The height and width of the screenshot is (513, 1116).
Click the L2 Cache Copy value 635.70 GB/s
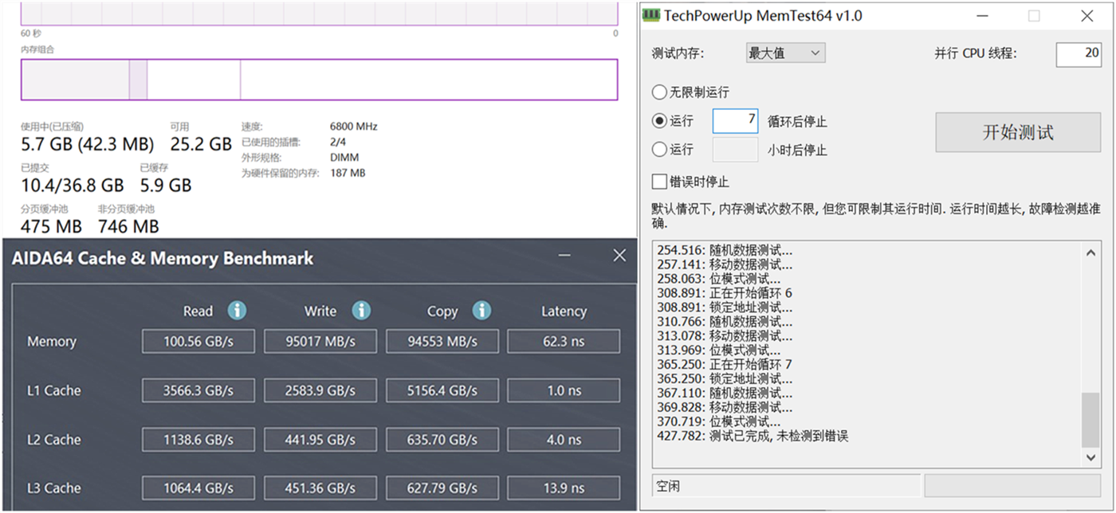tap(442, 439)
